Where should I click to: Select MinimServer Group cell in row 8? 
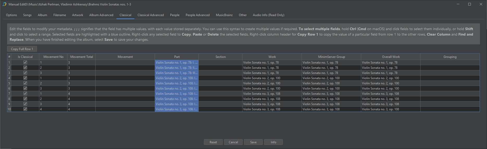point(332,99)
